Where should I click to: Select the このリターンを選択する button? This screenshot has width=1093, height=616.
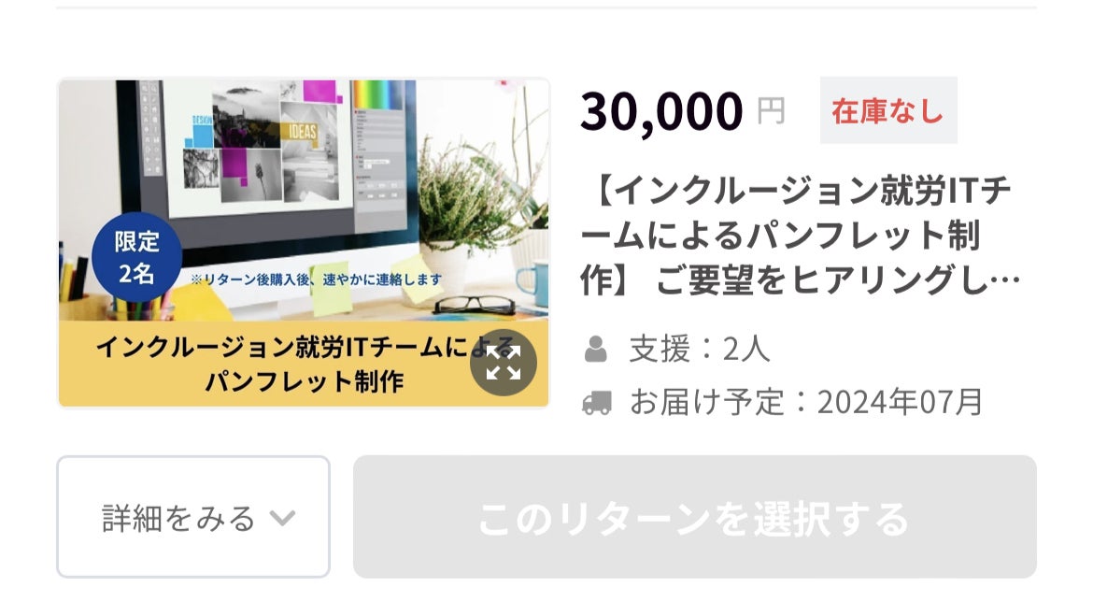[694, 517]
